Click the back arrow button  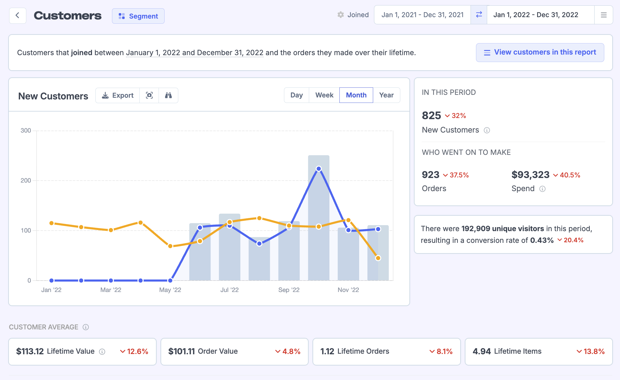click(x=17, y=15)
